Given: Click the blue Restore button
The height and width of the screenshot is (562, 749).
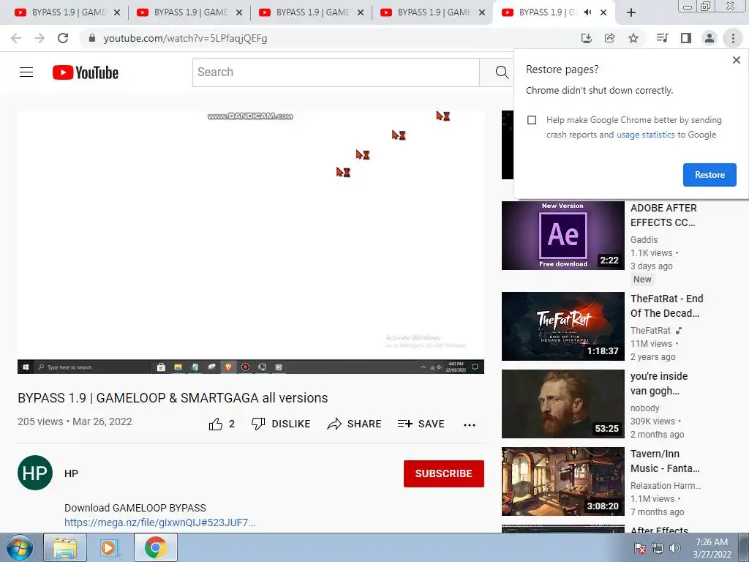Looking at the screenshot, I should click(x=710, y=175).
